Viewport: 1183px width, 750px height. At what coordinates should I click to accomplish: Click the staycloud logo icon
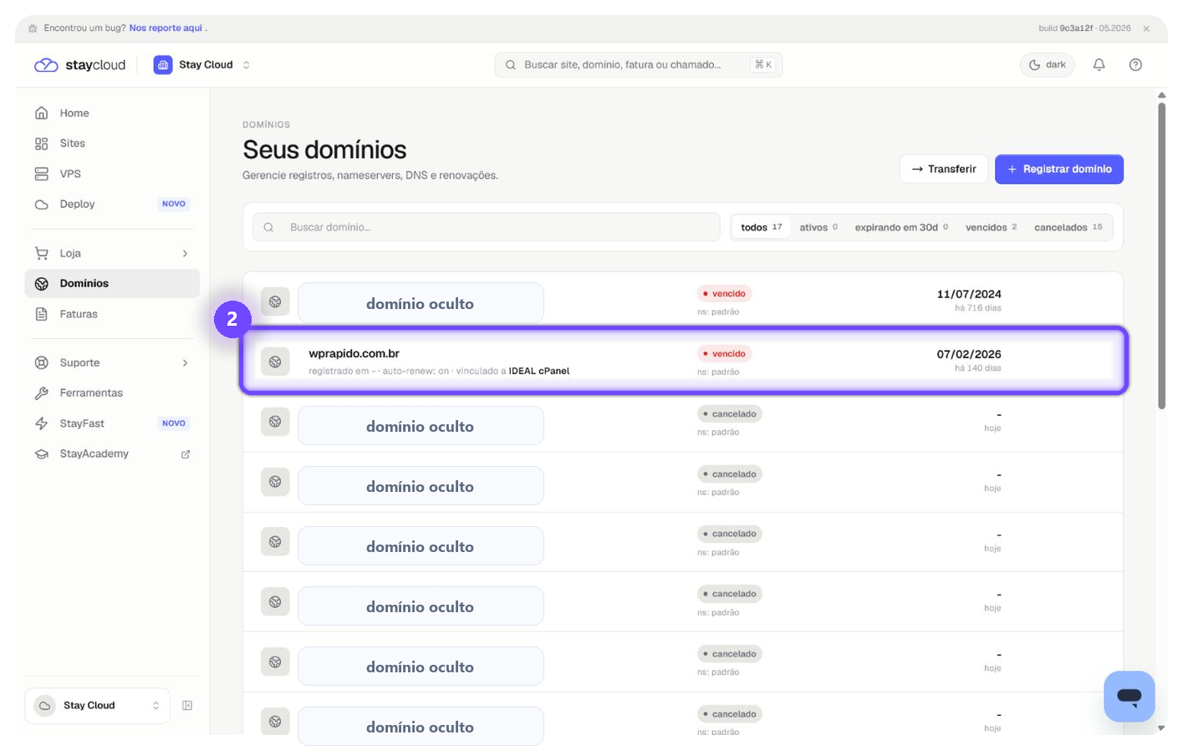[46, 65]
